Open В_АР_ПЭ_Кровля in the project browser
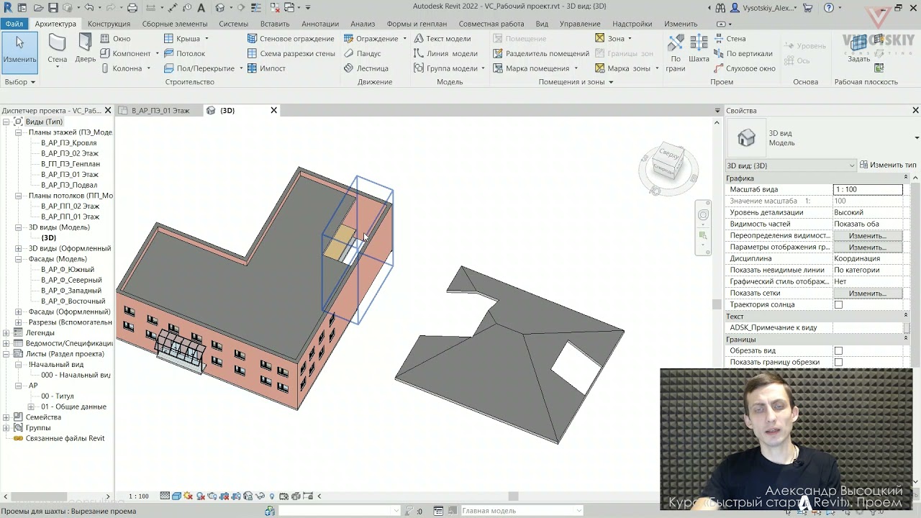The width and height of the screenshot is (921, 518). pos(68,143)
